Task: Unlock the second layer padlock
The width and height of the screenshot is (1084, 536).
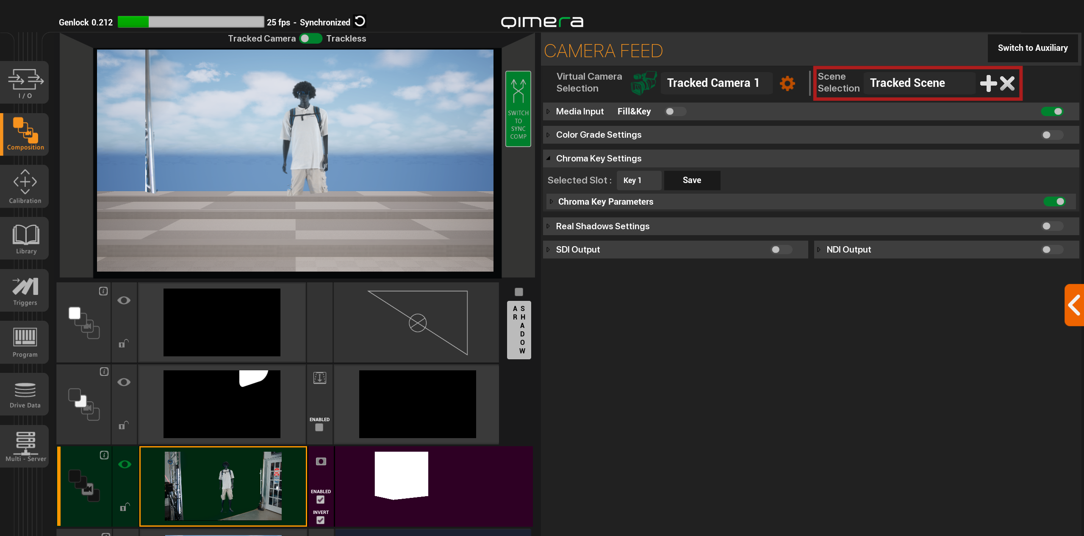Action: [123, 425]
